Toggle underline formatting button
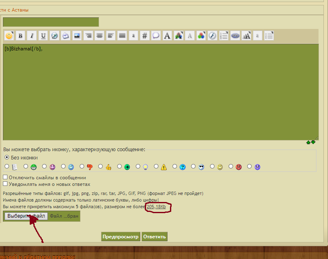The image size is (328, 259). click(43, 36)
